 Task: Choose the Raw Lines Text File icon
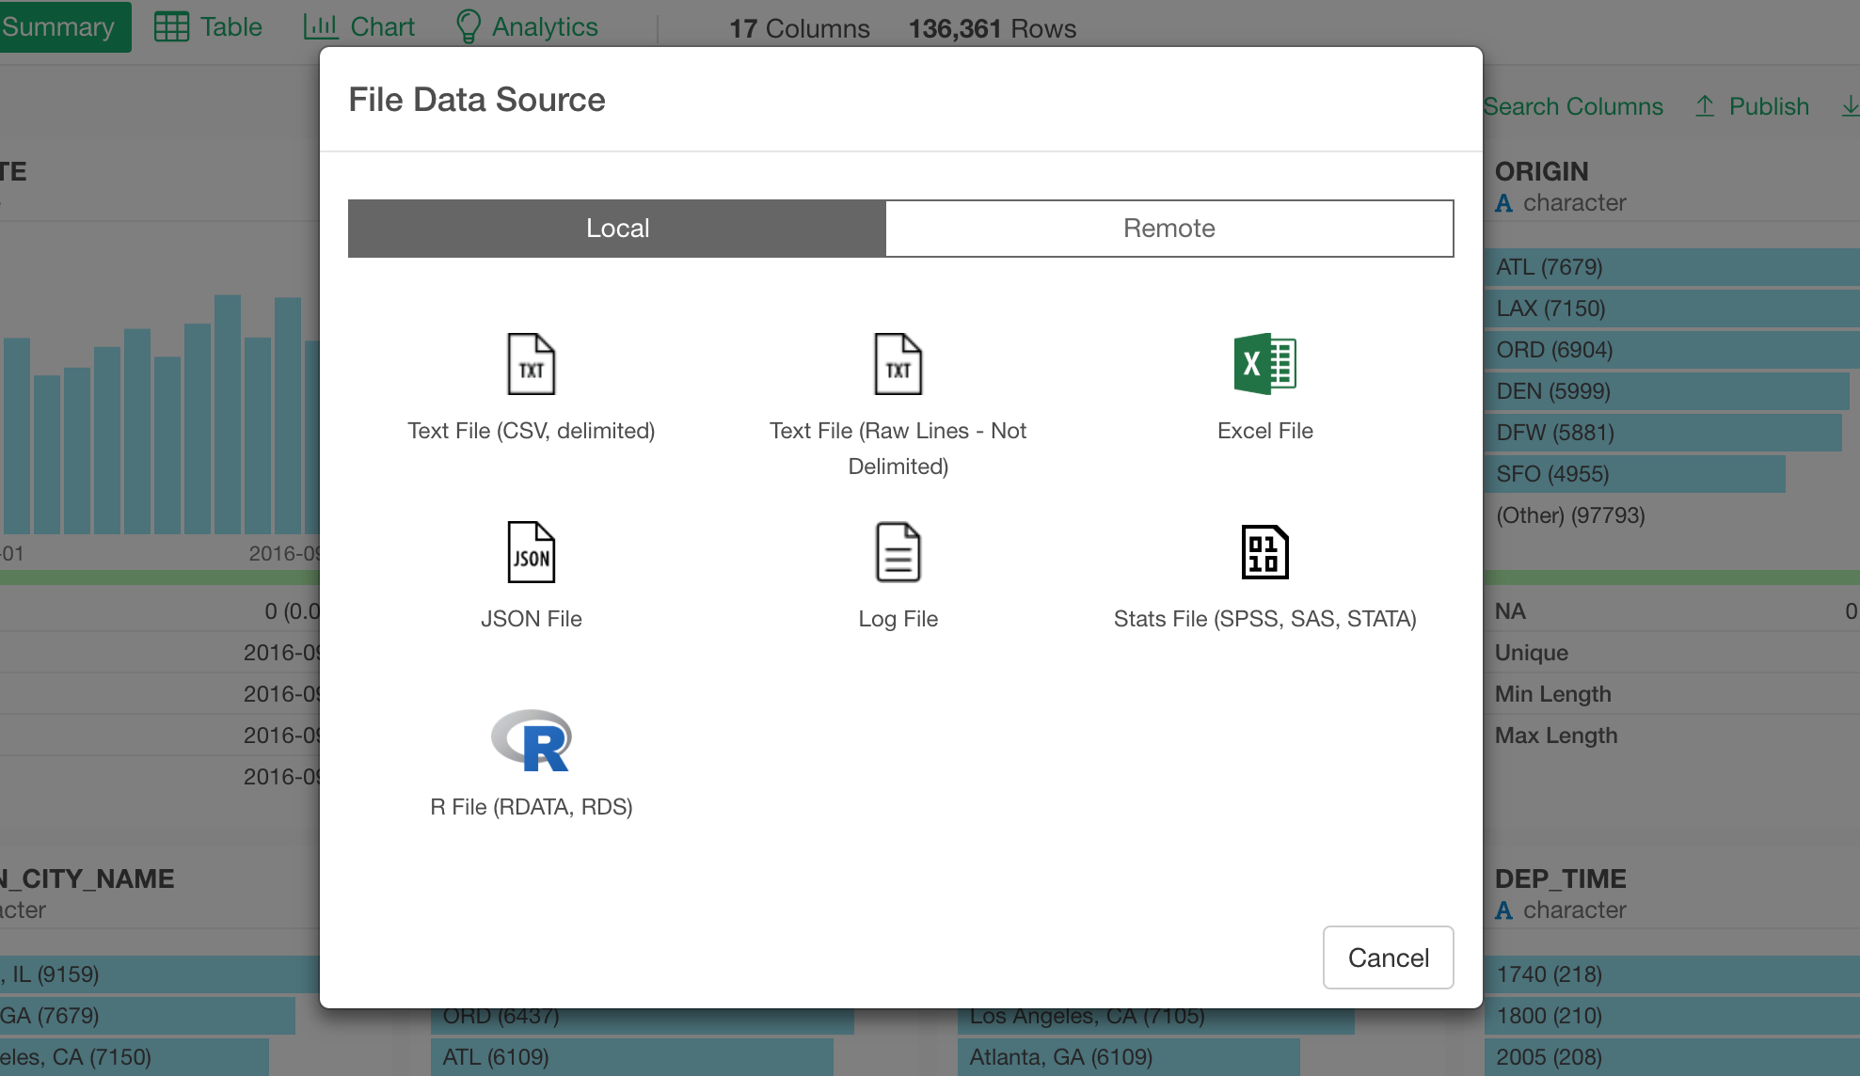pos(898,364)
